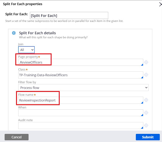Click the Split For Each details gear icon
Screen dimensions: 162x142
14,33
